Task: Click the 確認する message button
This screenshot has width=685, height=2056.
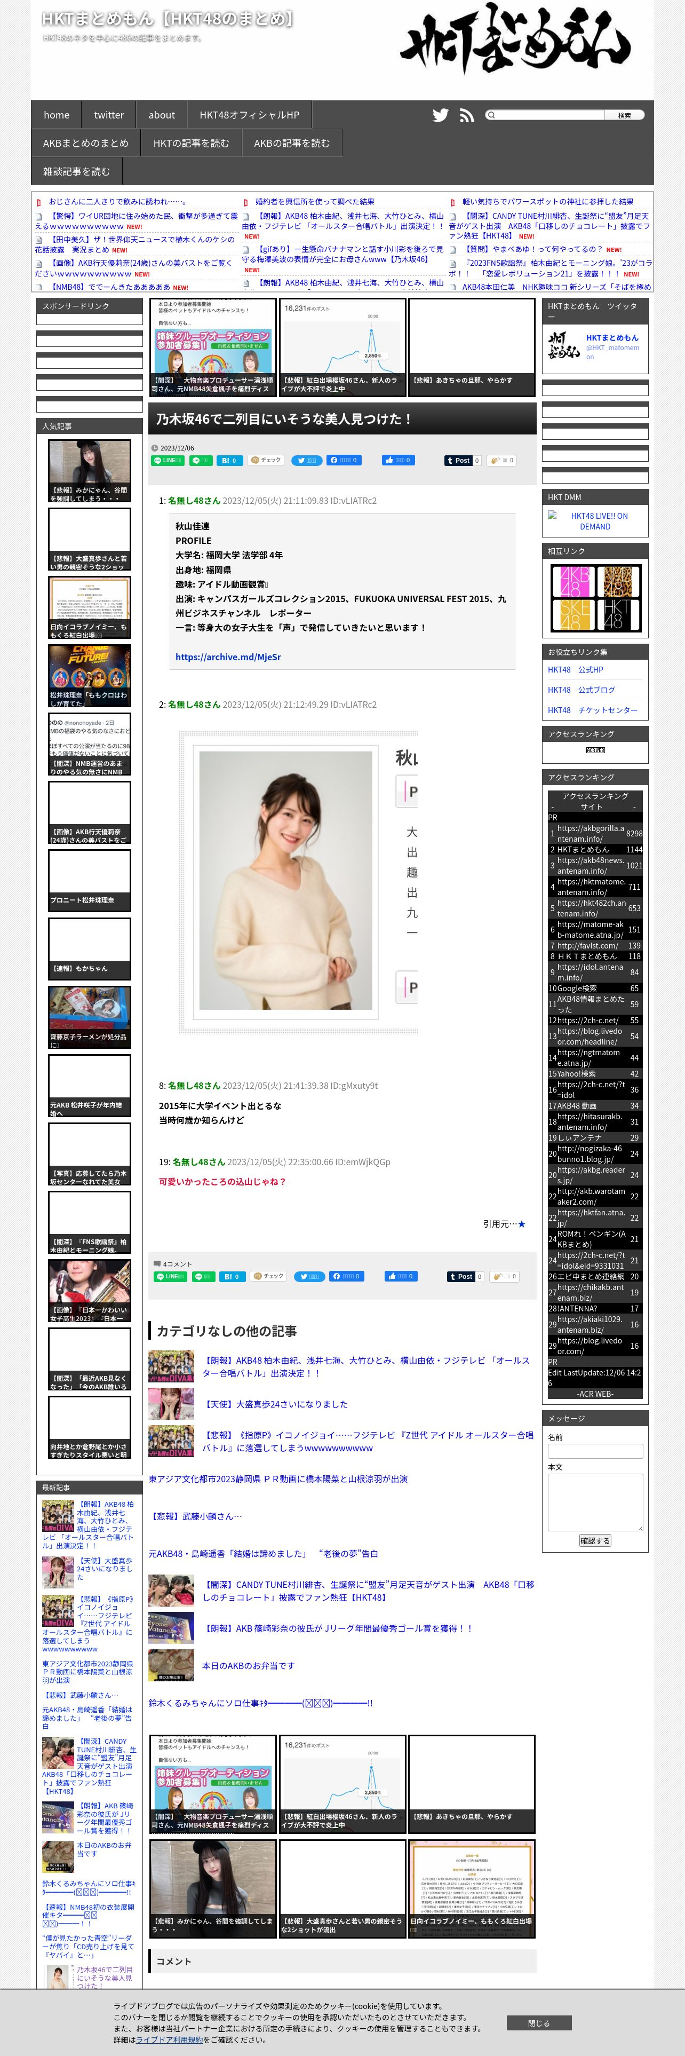Action: point(595,1540)
